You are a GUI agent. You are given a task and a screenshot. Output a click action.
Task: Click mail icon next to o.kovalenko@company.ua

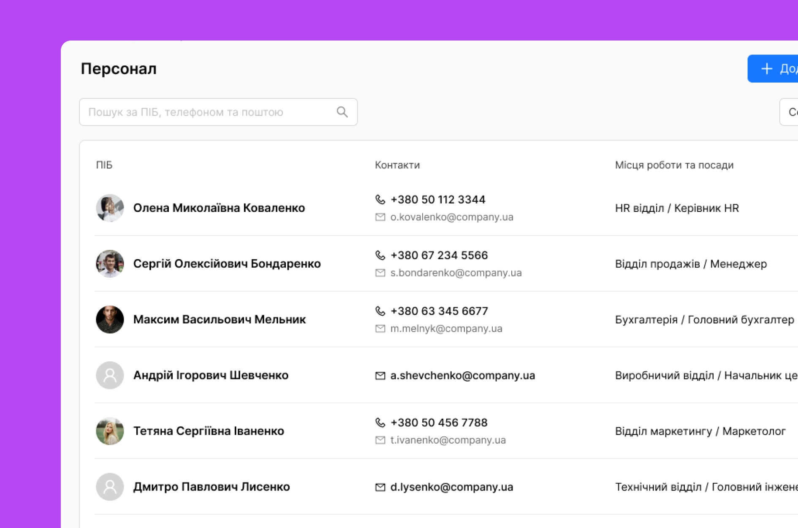[380, 217]
